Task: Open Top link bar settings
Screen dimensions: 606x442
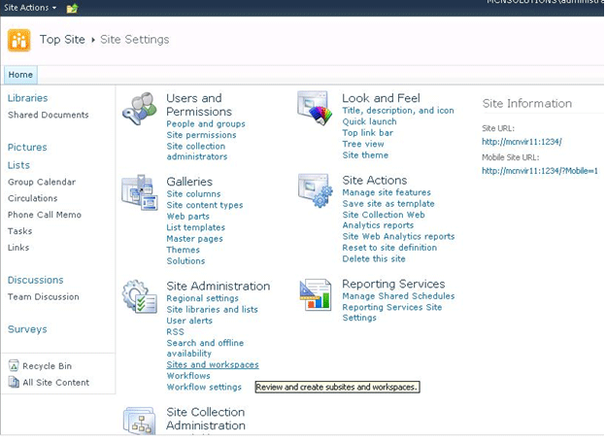Action: coord(368,133)
